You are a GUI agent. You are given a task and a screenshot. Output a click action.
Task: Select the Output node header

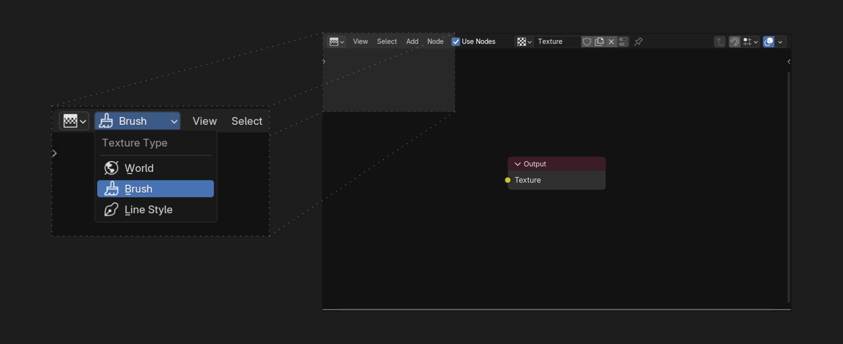point(557,164)
